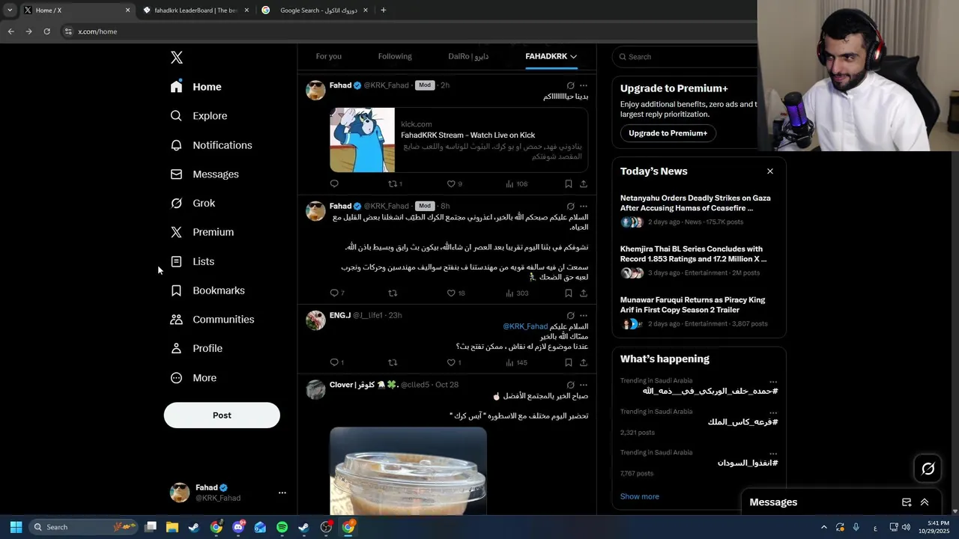The width and height of the screenshot is (959, 539).
Task: Open Premium in the sidebar
Action: pos(202,232)
